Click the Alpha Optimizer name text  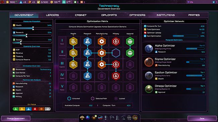coord(165,46)
